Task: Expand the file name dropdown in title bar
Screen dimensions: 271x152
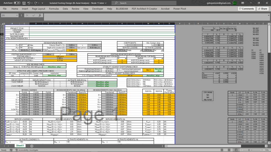Action: click(106, 3)
